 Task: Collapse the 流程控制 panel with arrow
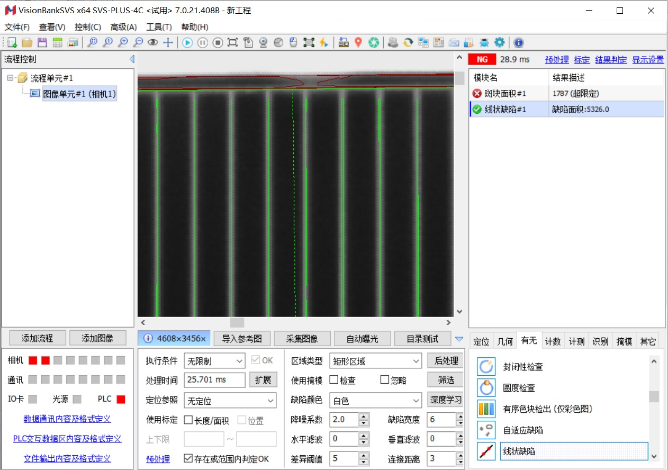(132, 59)
